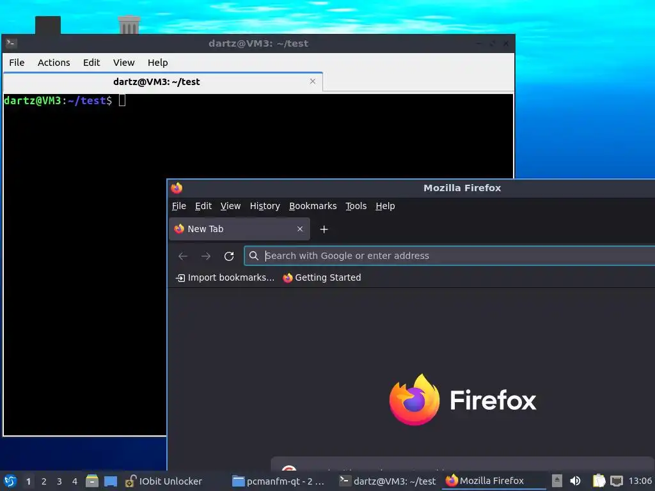Switch to workspace 3
Image resolution: width=655 pixels, height=491 pixels.
(59, 481)
